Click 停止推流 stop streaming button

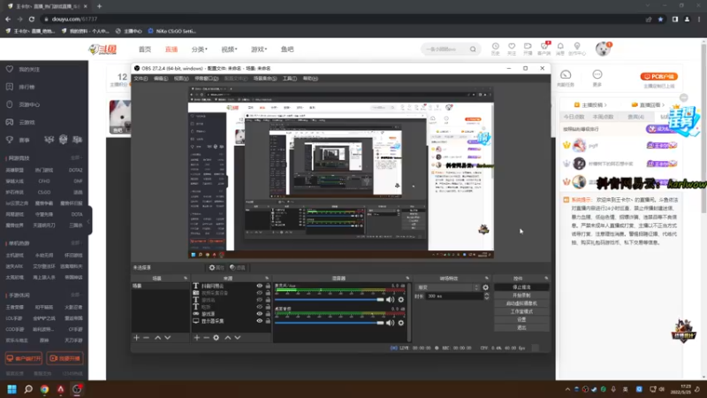coord(521,287)
